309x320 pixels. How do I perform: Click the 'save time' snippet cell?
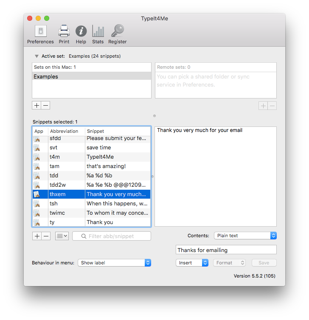(118, 148)
